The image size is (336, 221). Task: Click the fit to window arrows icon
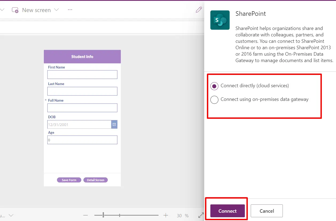(x=201, y=215)
